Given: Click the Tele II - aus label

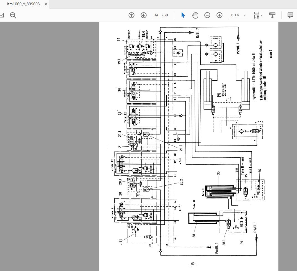Looking at the screenshot, I should [x=242, y=166].
